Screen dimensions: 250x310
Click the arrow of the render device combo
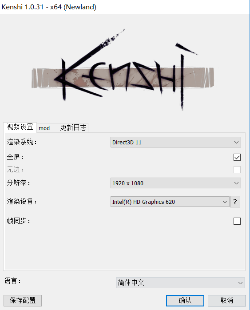point(225,202)
